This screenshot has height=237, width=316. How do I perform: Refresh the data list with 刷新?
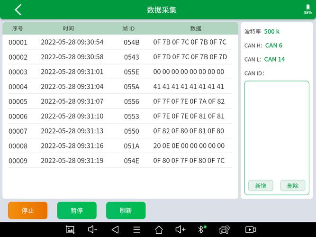click(126, 210)
